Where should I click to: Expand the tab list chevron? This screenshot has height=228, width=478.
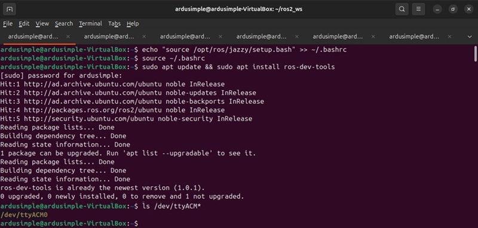coord(470,36)
